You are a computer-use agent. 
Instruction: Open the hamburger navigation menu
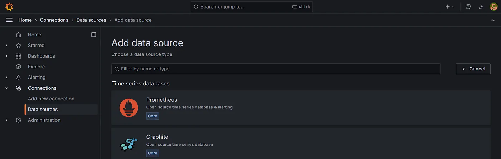pyautogui.click(x=9, y=20)
